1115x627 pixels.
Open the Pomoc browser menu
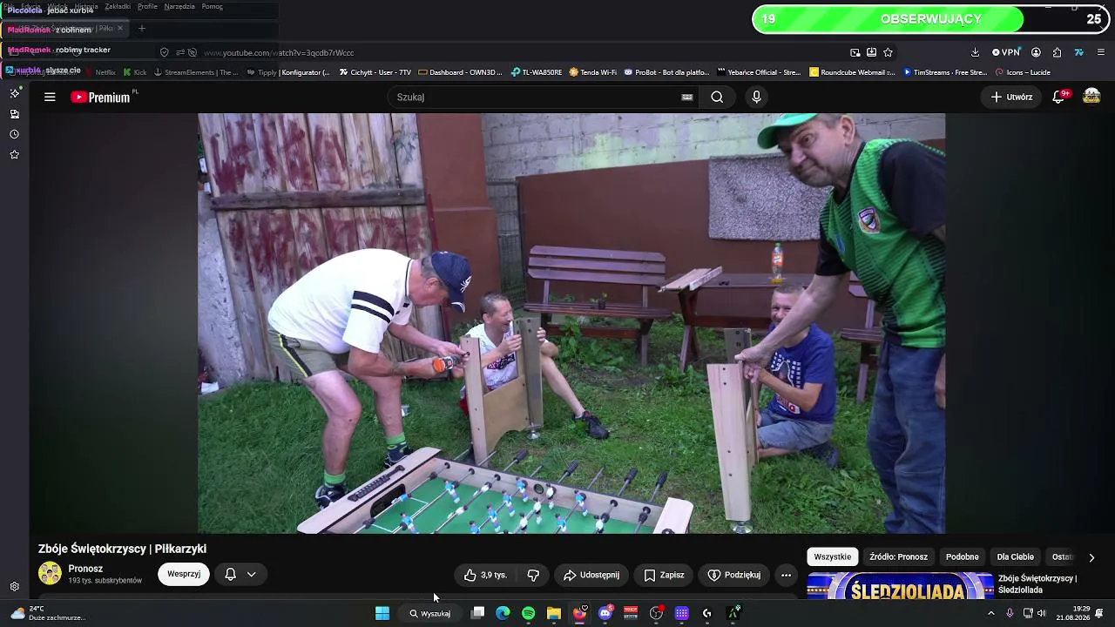tap(212, 6)
